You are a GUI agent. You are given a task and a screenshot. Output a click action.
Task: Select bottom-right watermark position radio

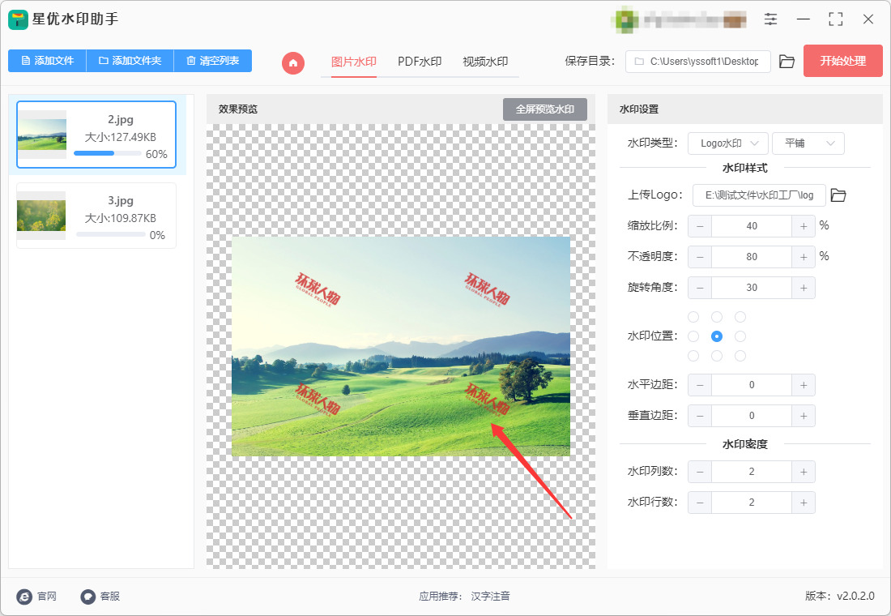tap(740, 356)
